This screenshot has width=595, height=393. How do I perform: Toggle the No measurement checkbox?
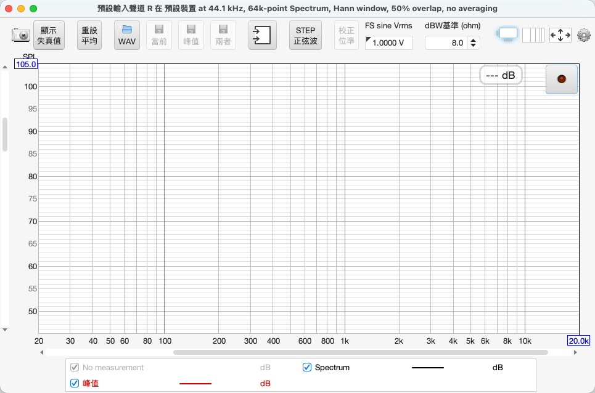click(75, 367)
